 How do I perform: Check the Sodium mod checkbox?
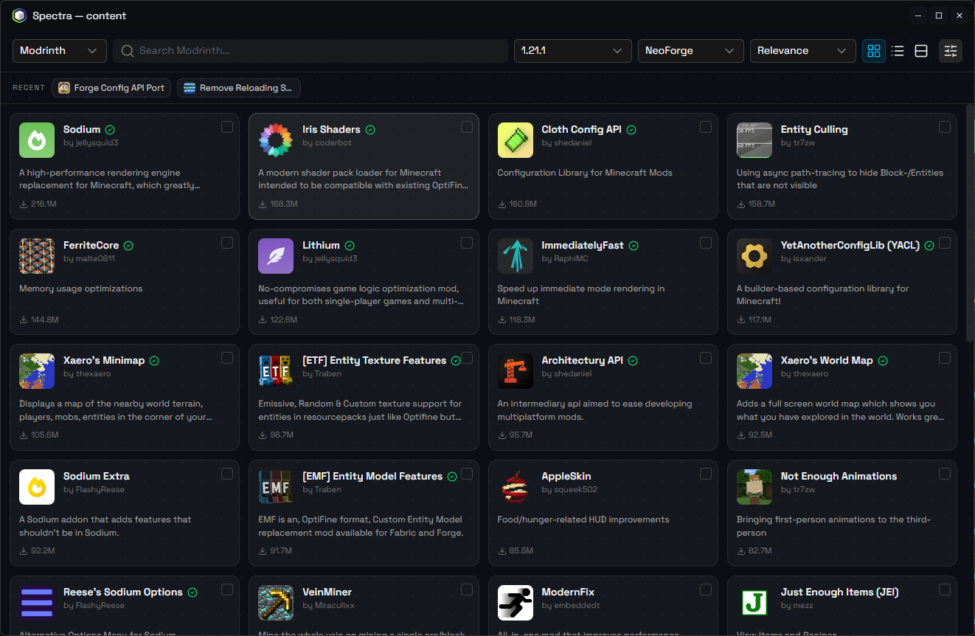227,127
